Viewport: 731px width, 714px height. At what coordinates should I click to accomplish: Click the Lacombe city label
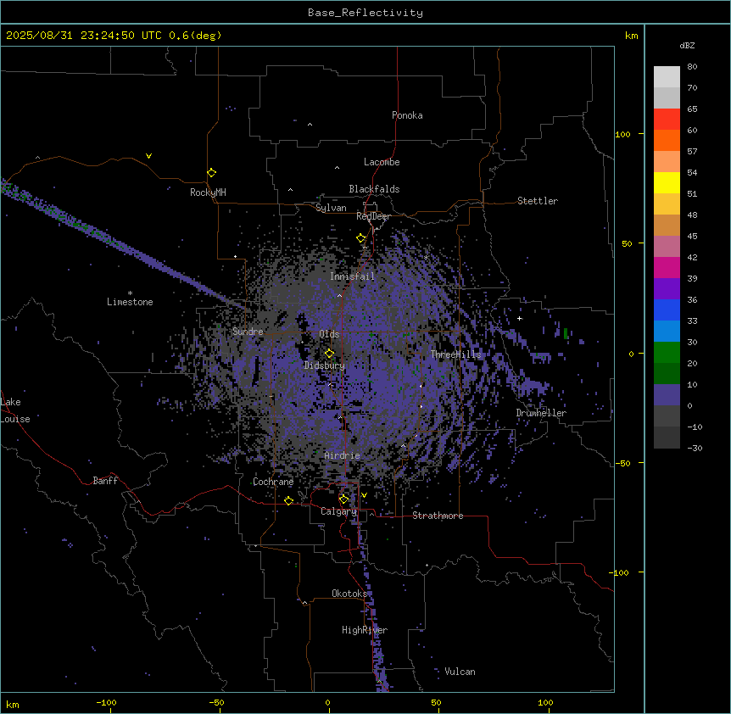pyautogui.click(x=382, y=162)
